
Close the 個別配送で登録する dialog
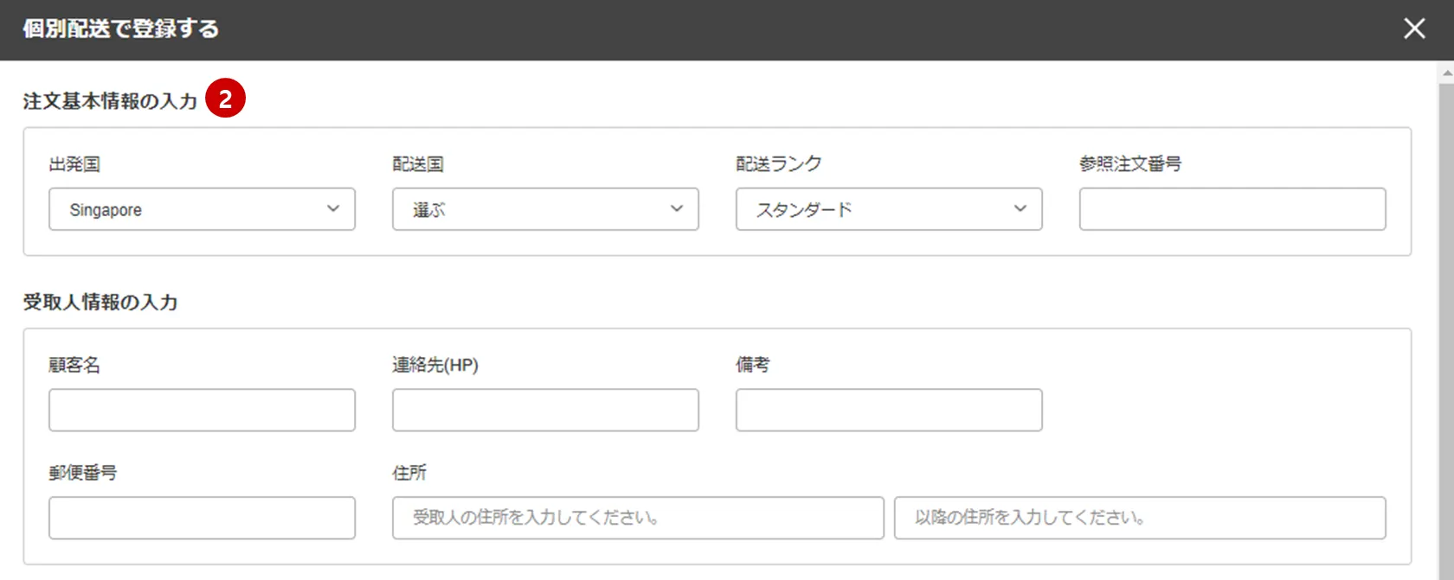[1414, 29]
